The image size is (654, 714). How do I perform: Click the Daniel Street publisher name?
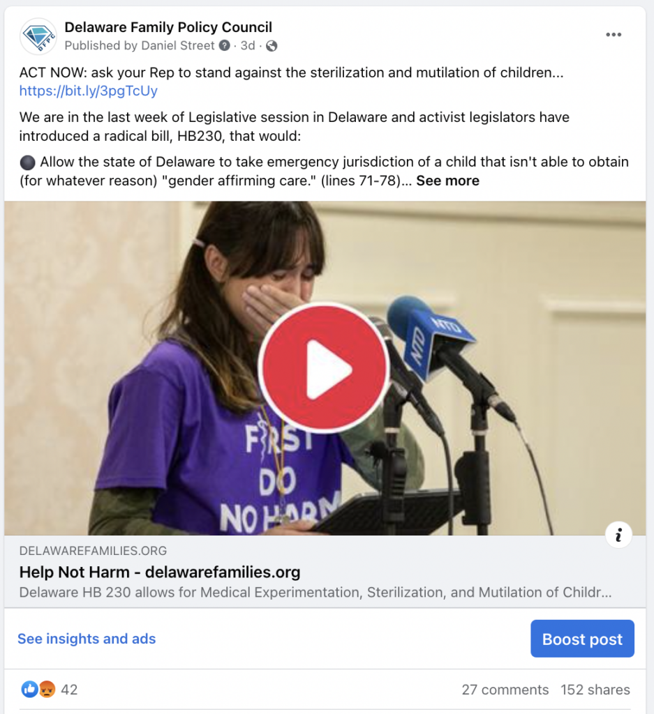[178, 45]
